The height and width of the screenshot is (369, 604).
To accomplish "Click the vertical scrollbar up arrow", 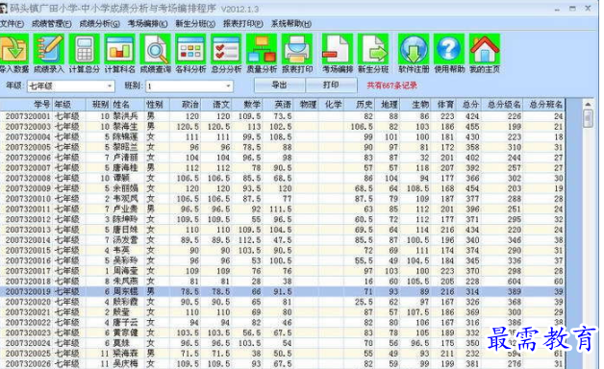I will pyautogui.click(x=588, y=105).
